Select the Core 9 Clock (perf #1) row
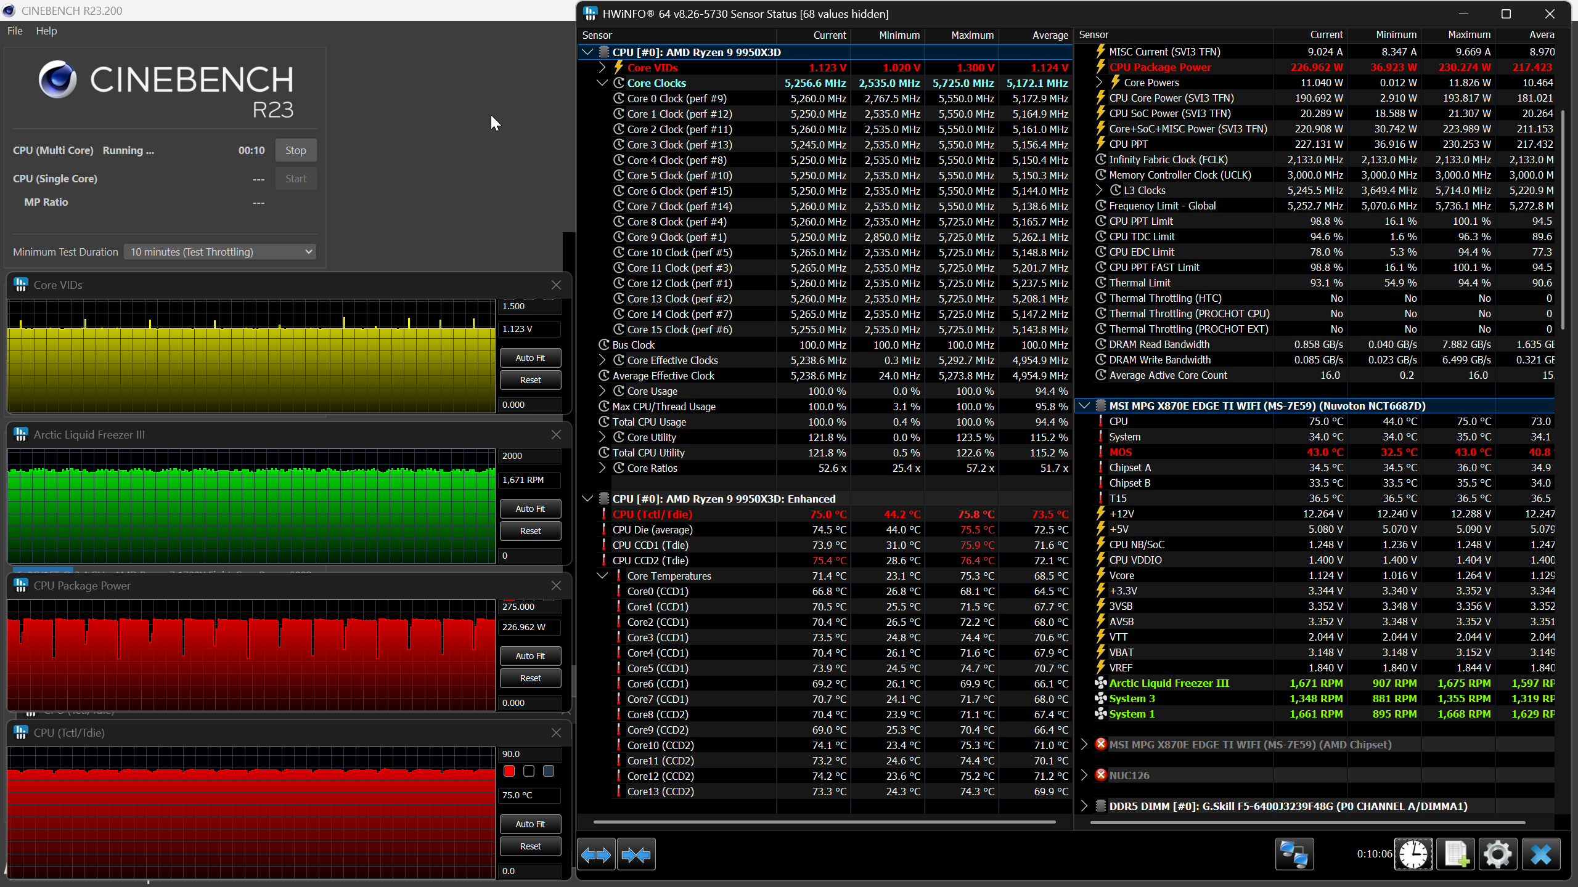 825,237
